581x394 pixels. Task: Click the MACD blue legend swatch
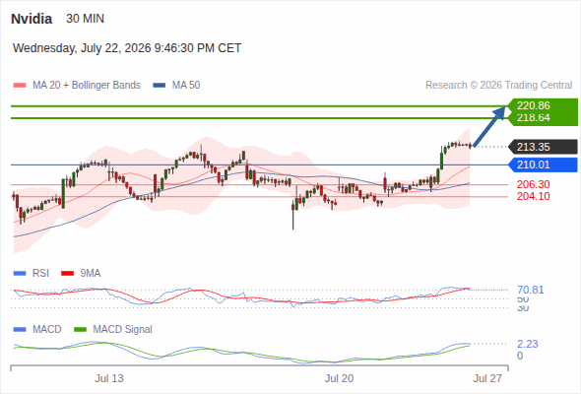(x=20, y=330)
